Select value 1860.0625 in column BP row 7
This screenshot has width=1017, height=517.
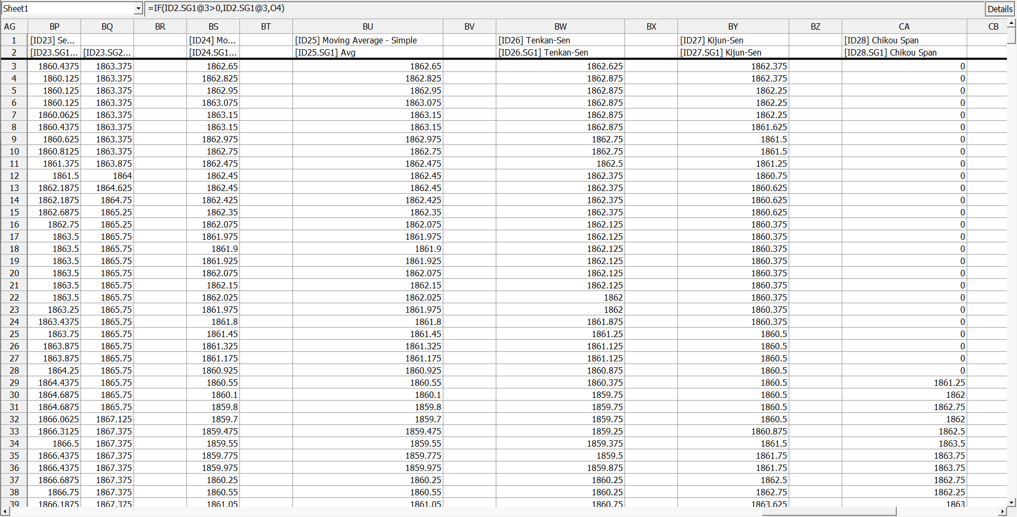(x=54, y=115)
